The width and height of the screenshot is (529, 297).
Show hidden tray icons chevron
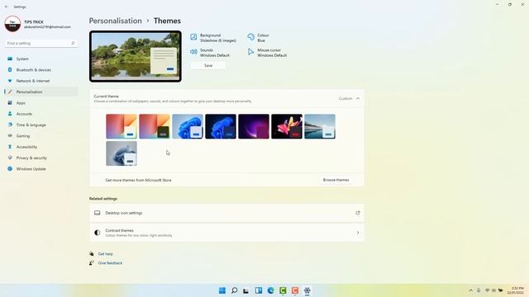[x=470, y=290]
